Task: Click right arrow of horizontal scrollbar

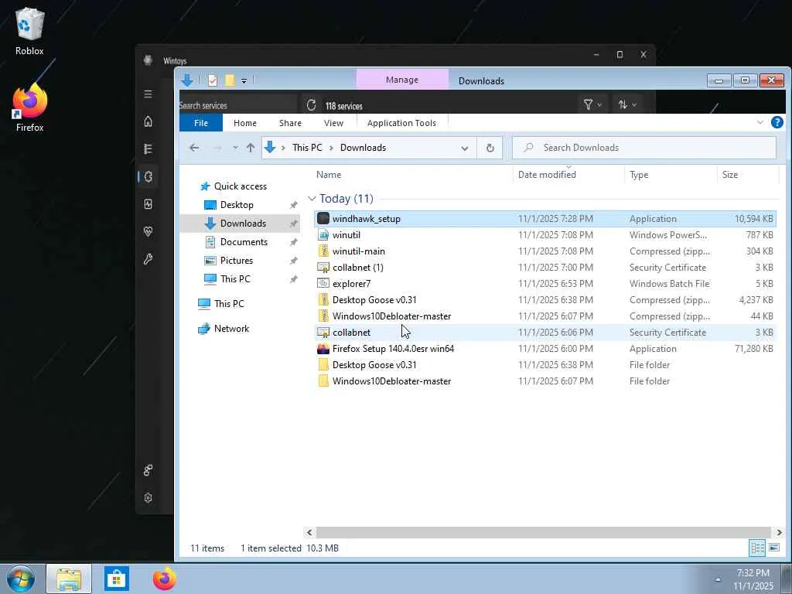Action: click(x=779, y=532)
